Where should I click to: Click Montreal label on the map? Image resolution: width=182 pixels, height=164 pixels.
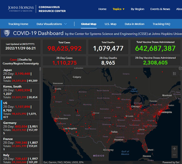[x=167, y=95]
